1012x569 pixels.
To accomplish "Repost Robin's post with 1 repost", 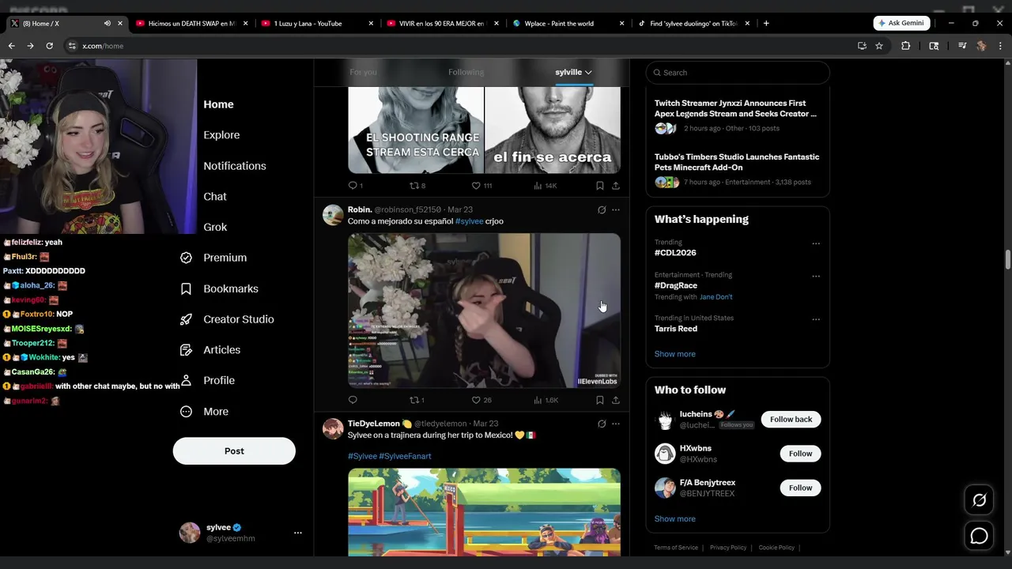I will coord(417,400).
